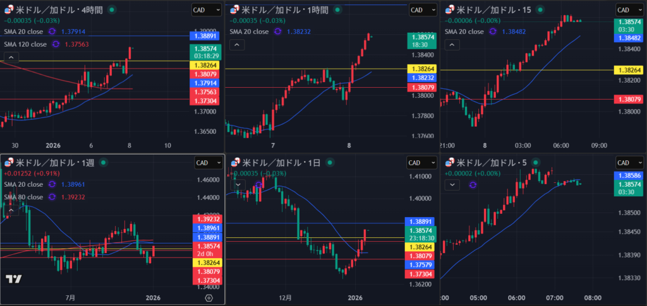Click SMA 80 purple icon on weekly chart
The image size is (647, 306).
[x=52, y=197]
